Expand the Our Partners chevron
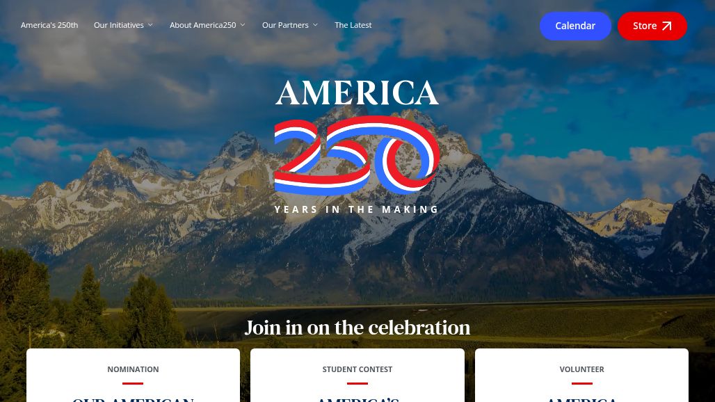The image size is (715, 402). [315, 25]
